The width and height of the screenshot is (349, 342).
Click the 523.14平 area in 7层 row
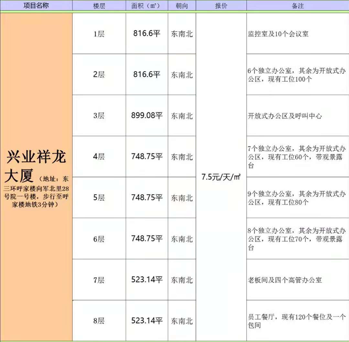[x=147, y=280]
